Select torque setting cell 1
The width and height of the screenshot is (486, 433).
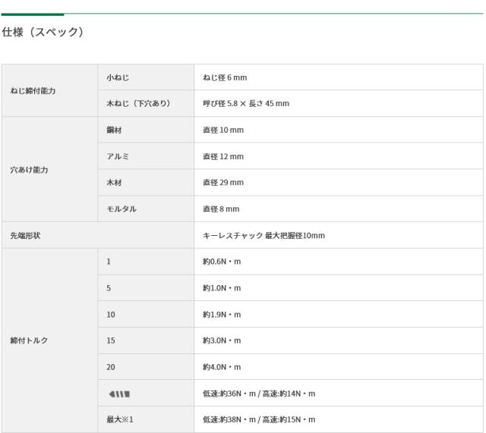[146, 262]
